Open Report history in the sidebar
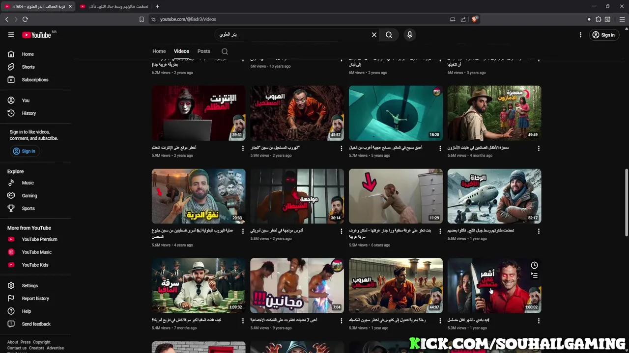The image size is (629, 353). 35,298
